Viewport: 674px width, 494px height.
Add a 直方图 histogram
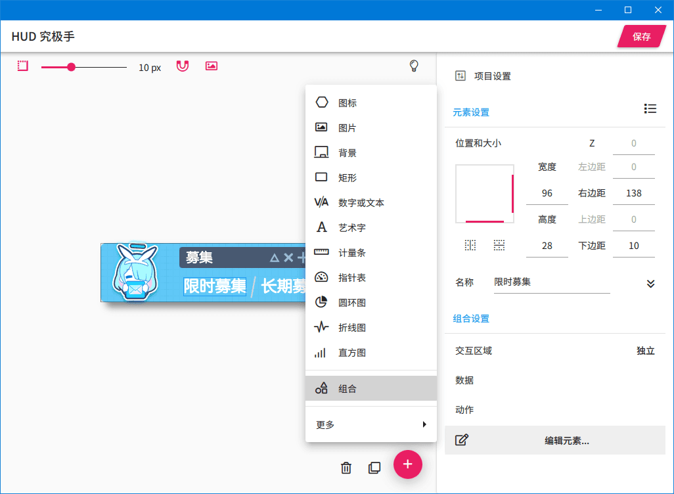click(x=371, y=352)
